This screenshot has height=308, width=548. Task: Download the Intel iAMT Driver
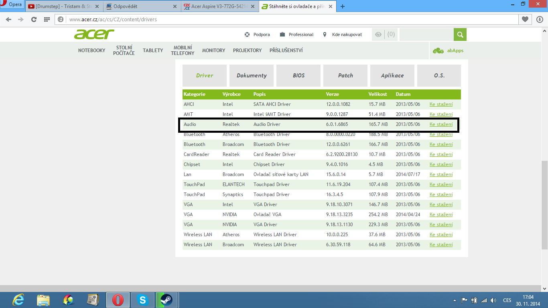click(x=441, y=114)
